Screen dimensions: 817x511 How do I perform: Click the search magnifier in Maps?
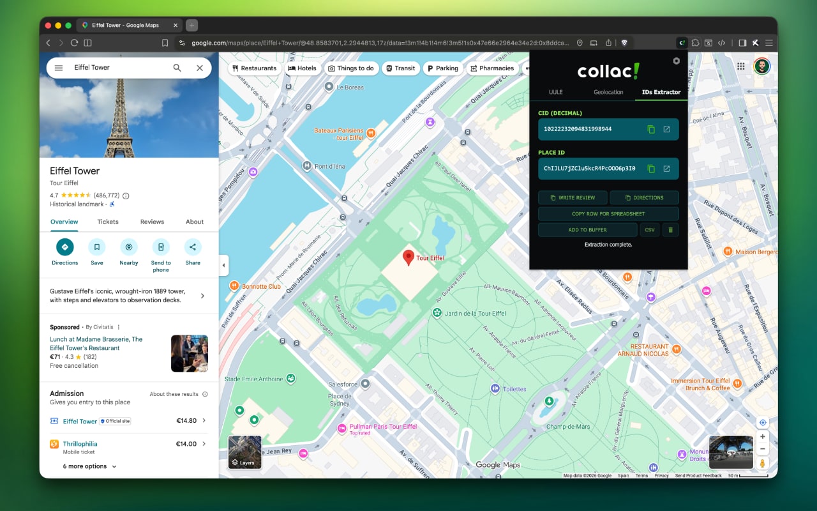click(177, 68)
